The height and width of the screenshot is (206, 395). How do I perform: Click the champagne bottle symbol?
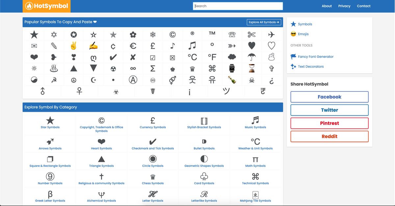[232, 79]
